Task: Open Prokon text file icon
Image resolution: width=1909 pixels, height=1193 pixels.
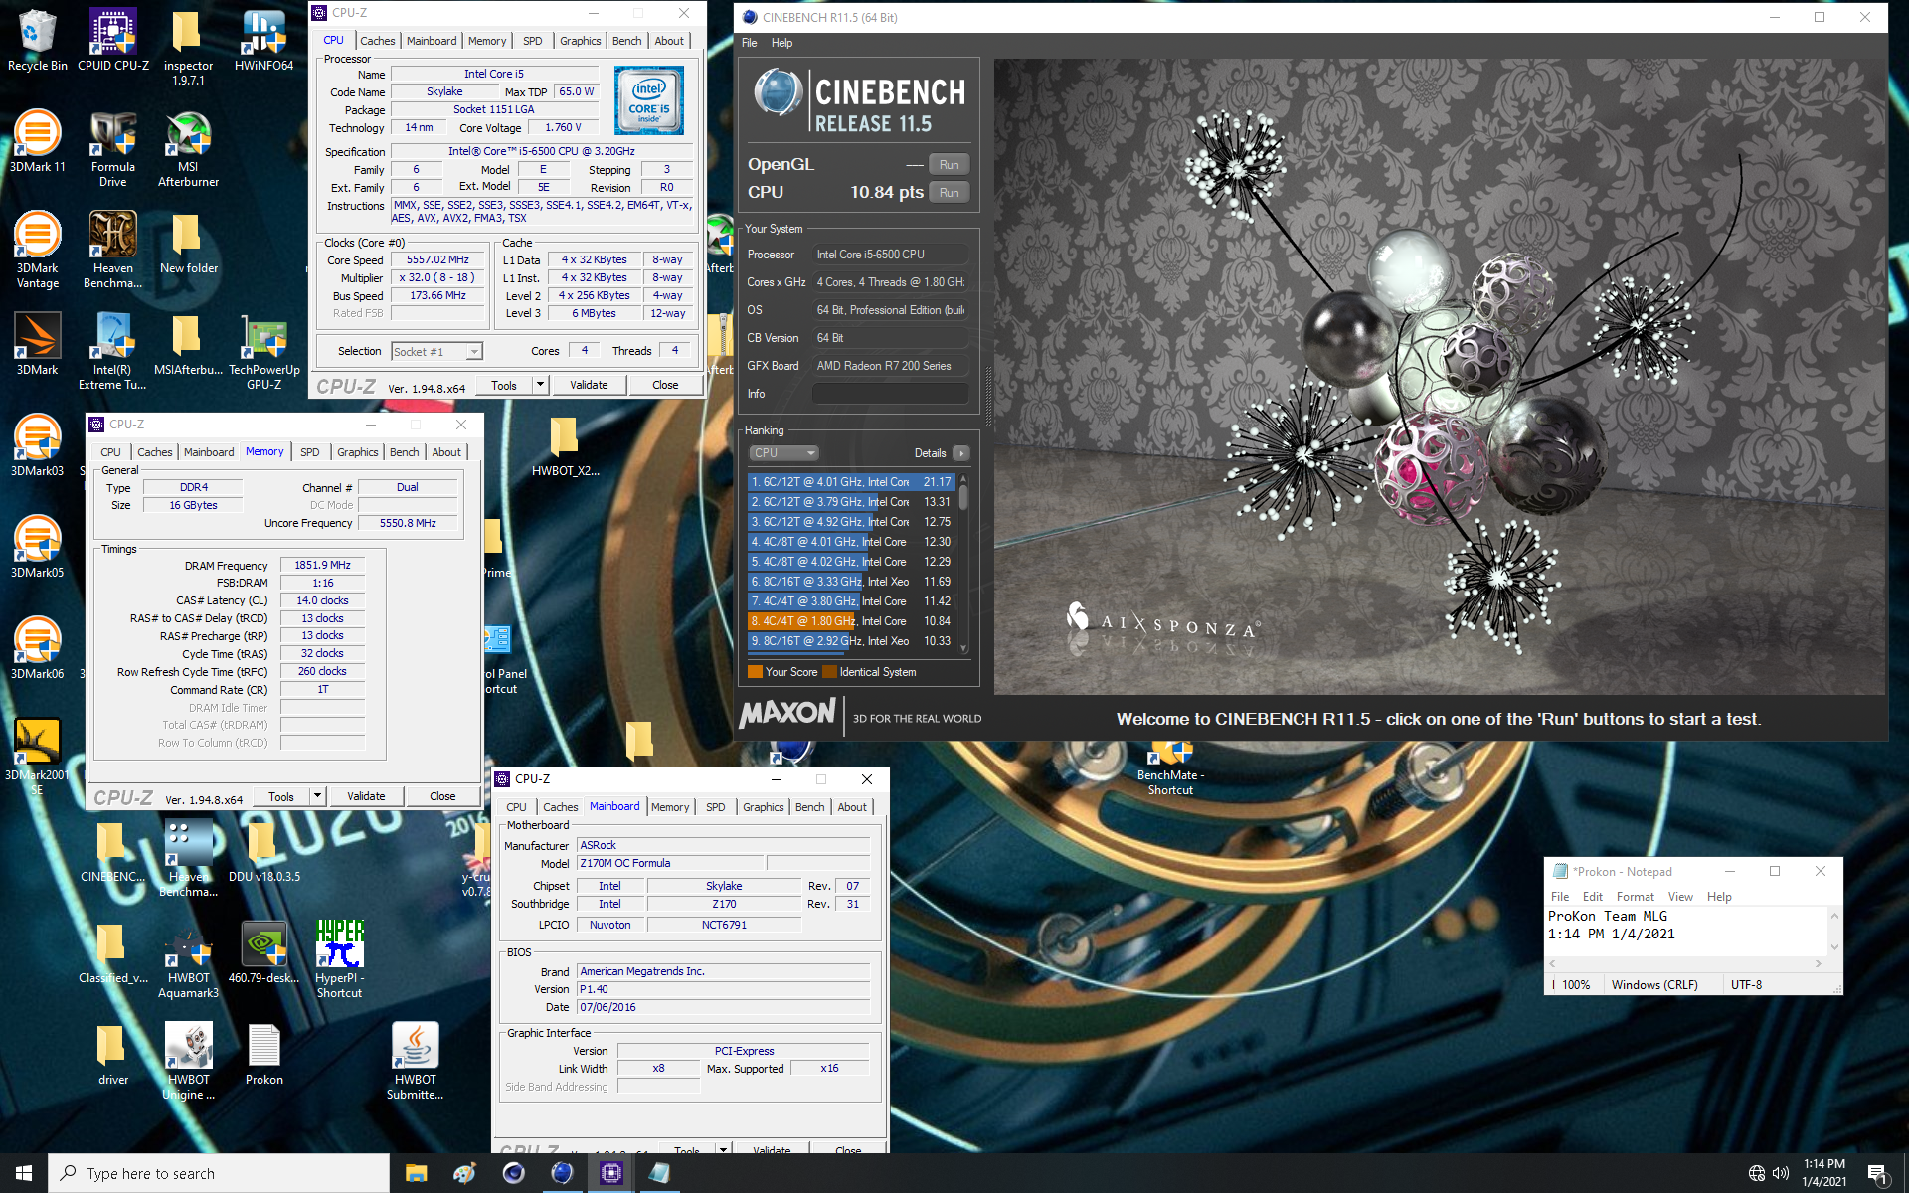Action: 263,1055
